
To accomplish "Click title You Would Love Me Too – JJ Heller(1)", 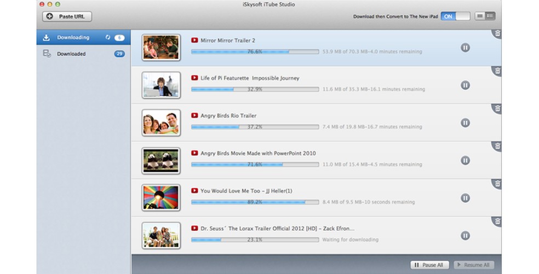I will (246, 191).
